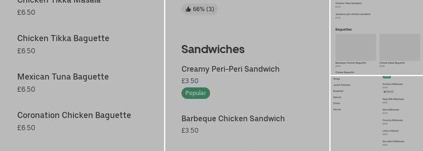
Task: Pick the Barbeque Chicken Sandwich item
Action: (x=233, y=119)
